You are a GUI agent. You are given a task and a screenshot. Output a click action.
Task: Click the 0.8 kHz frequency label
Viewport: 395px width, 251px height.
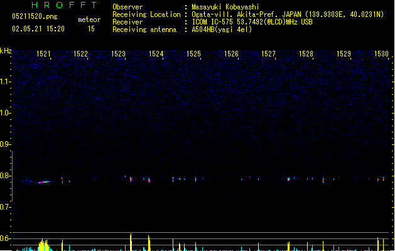(x=5, y=176)
